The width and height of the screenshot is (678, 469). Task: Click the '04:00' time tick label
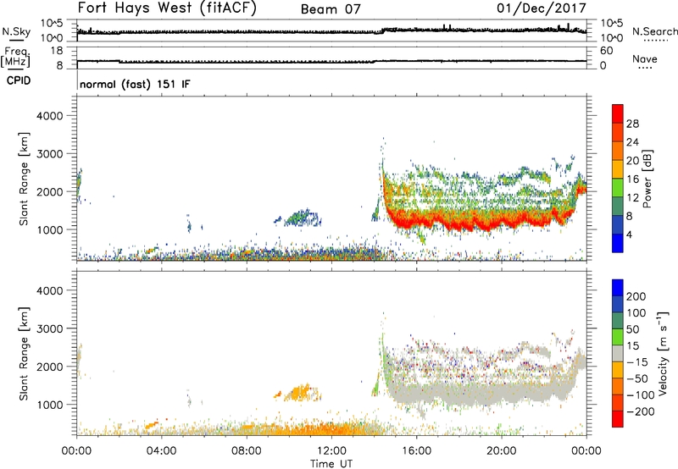coord(161,451)
